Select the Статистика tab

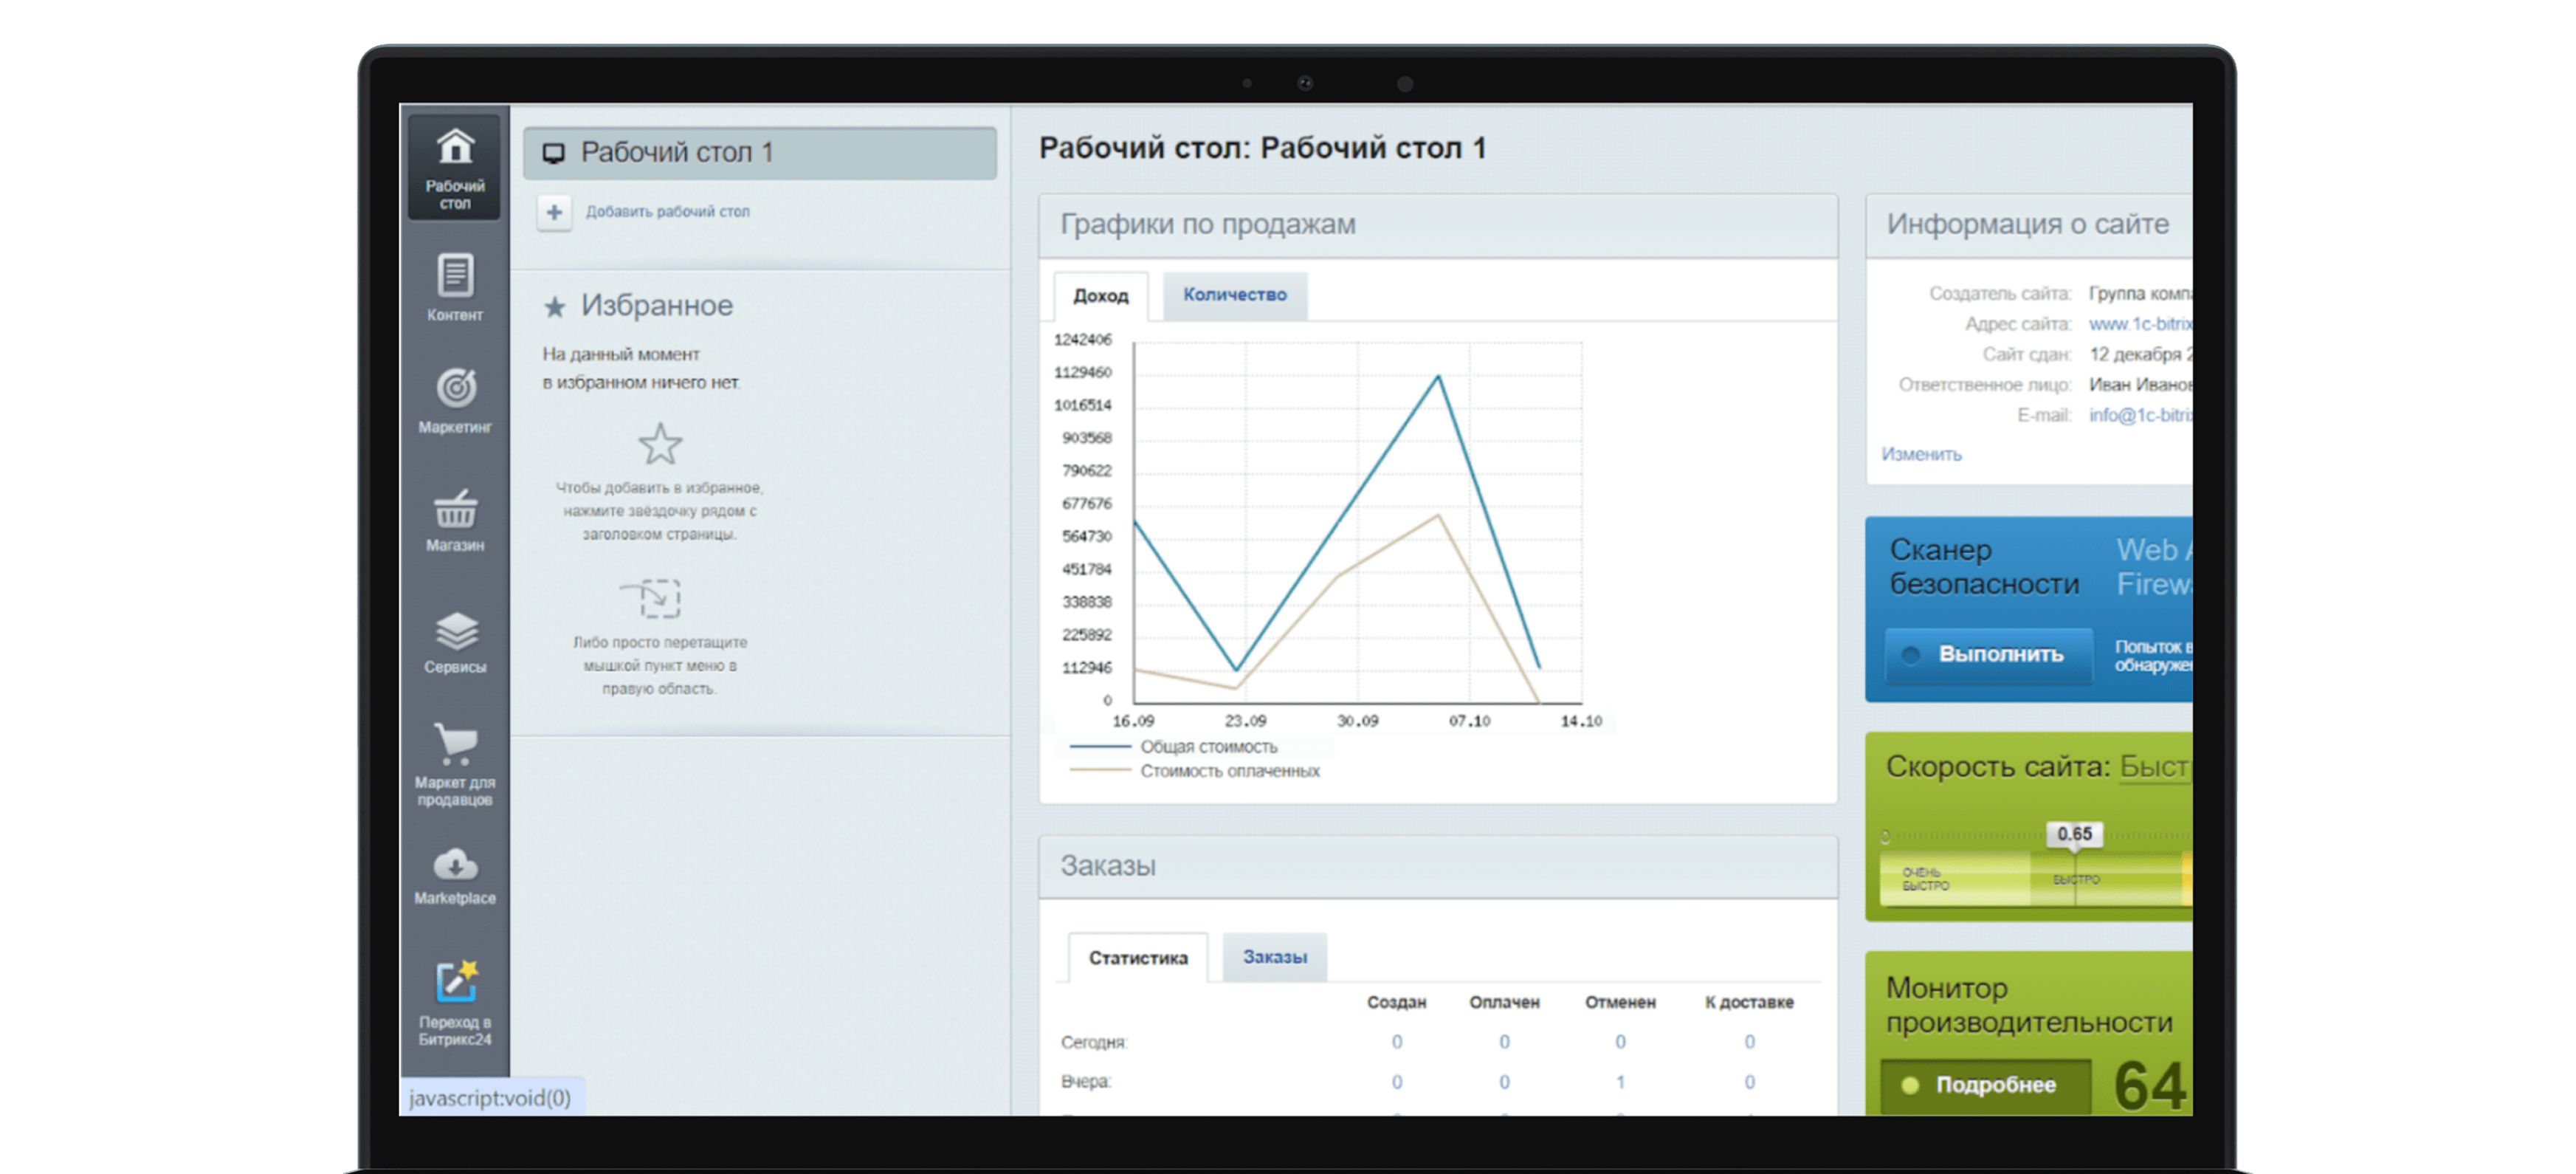[1137, 958]
